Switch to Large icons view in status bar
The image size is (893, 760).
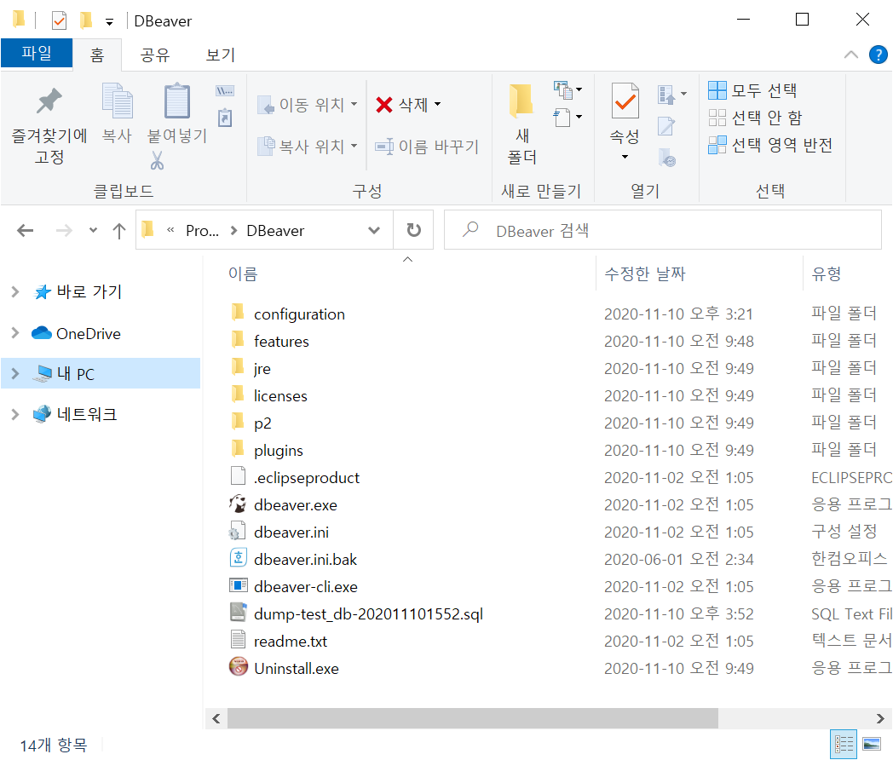[x=872, y=744]
